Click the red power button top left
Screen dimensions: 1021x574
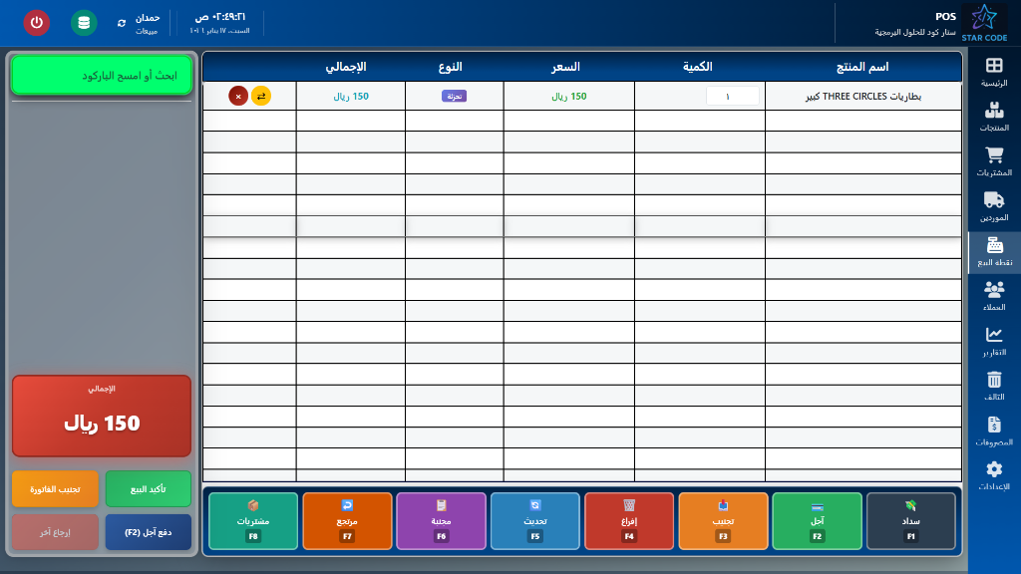tap(36, 22)
